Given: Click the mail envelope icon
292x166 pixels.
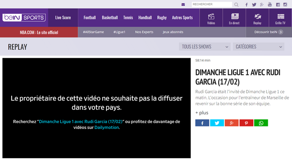Looking at the screenshot, I should (183, 5).
